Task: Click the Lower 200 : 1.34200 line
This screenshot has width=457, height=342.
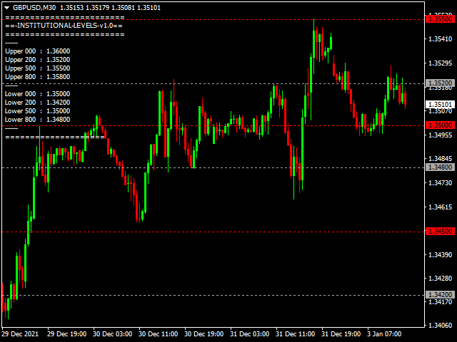Action: coord(38,103)
